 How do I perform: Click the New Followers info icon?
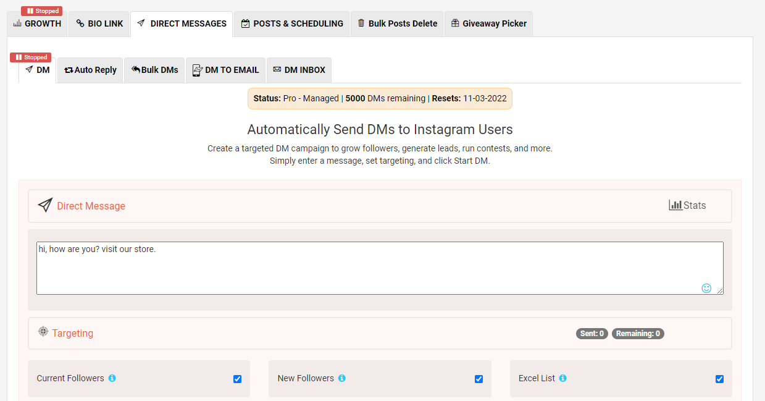coord(341,378)
